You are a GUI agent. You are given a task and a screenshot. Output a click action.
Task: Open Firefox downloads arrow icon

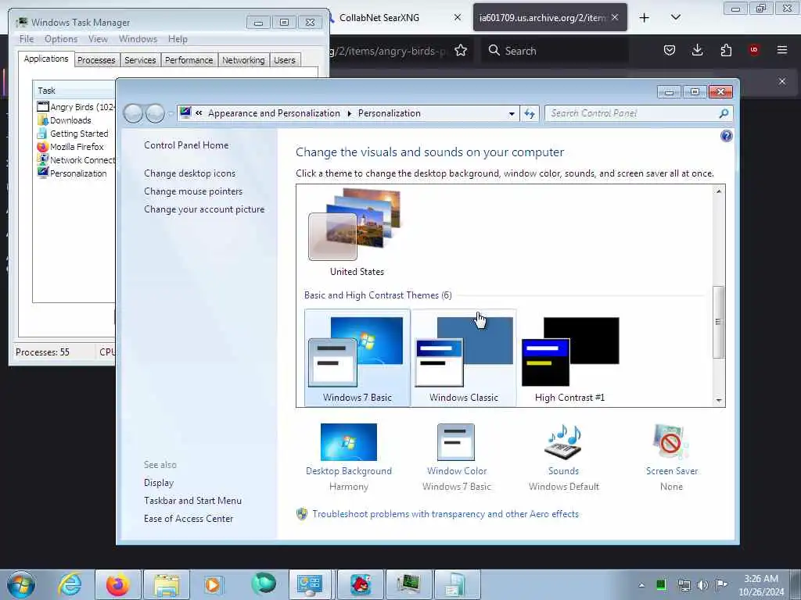[x=697, y=50]
